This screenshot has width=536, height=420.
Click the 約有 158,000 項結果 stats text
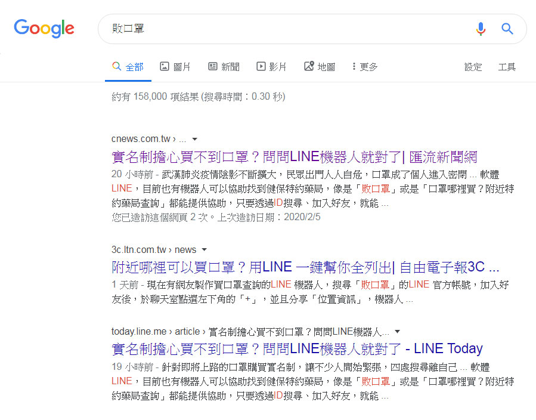coord(199,97)
